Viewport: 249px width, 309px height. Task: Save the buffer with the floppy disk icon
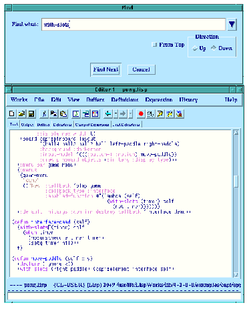pyautogui.click(x=31, y=113)
